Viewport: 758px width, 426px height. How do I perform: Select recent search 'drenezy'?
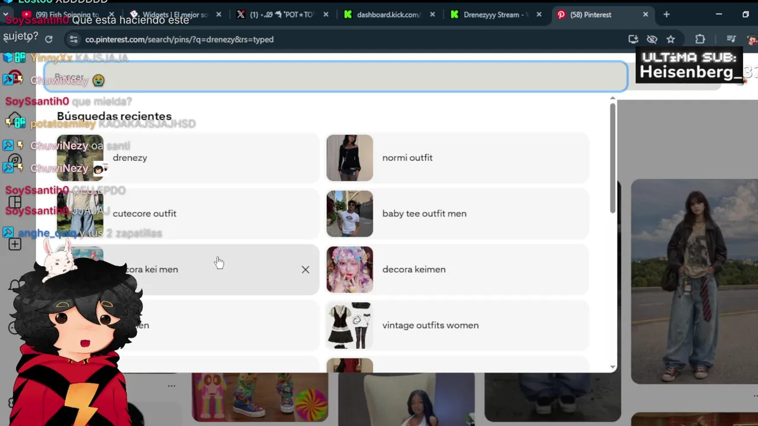tap(188, 158)
